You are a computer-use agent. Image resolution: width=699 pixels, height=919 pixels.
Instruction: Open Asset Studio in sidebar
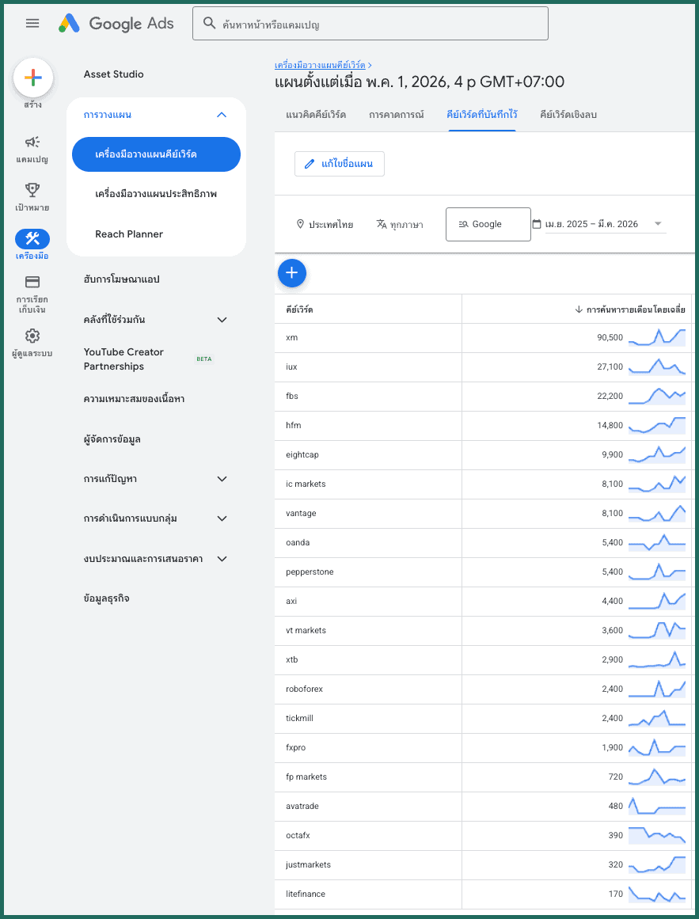coord(114,74)
